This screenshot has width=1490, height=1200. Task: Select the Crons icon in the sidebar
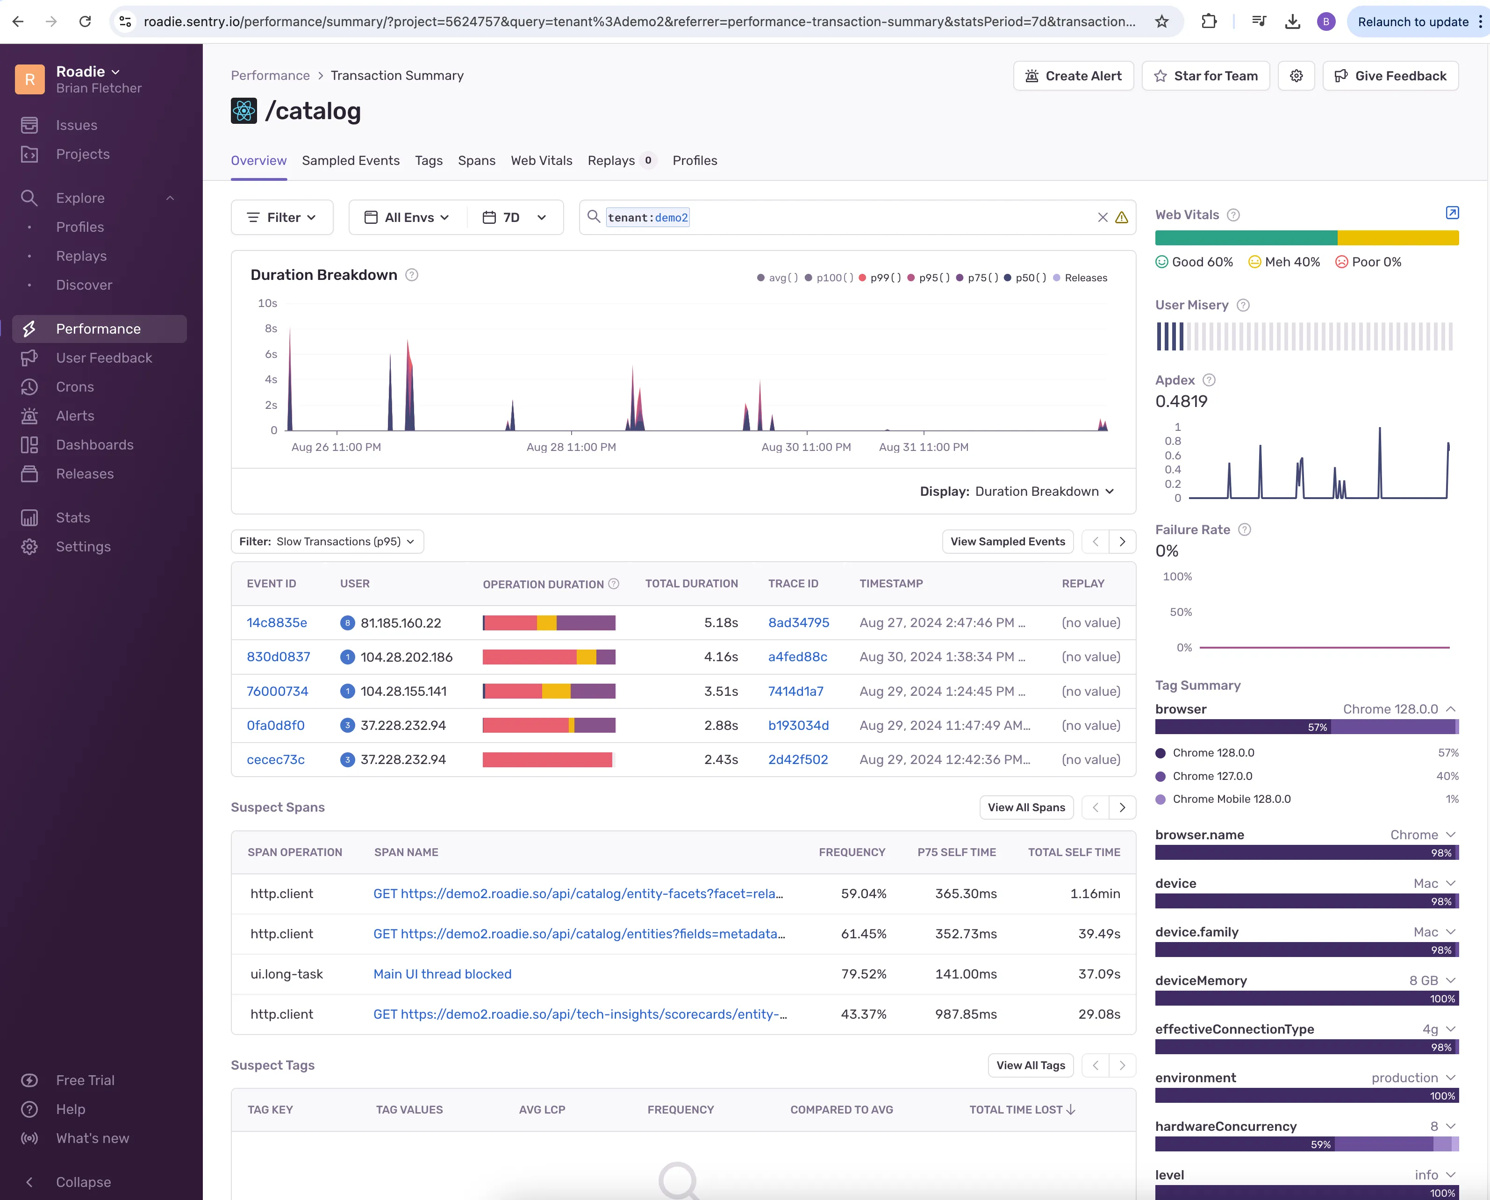tap(30, 386)
